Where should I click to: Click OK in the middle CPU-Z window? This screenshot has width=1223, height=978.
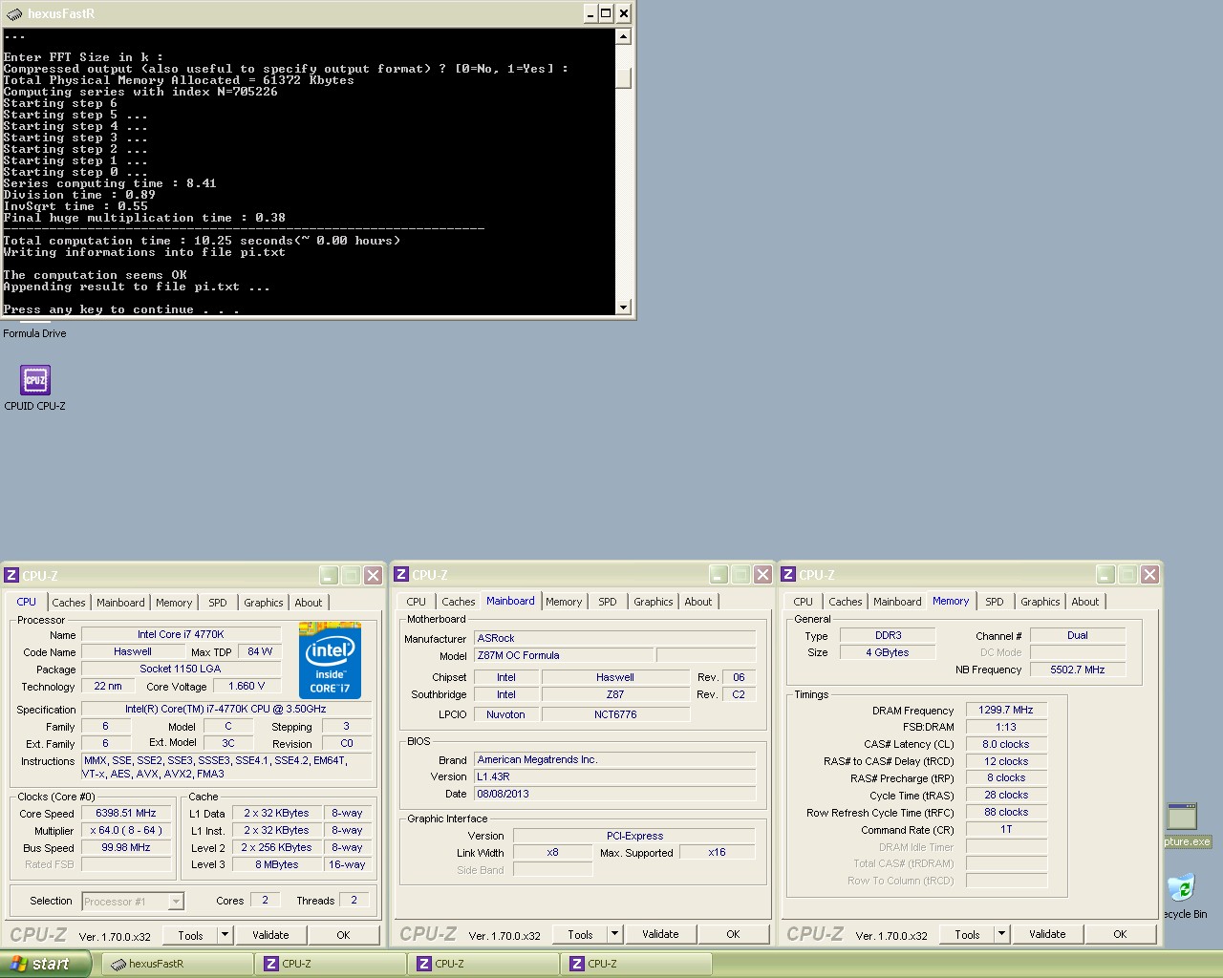point(733,934)
